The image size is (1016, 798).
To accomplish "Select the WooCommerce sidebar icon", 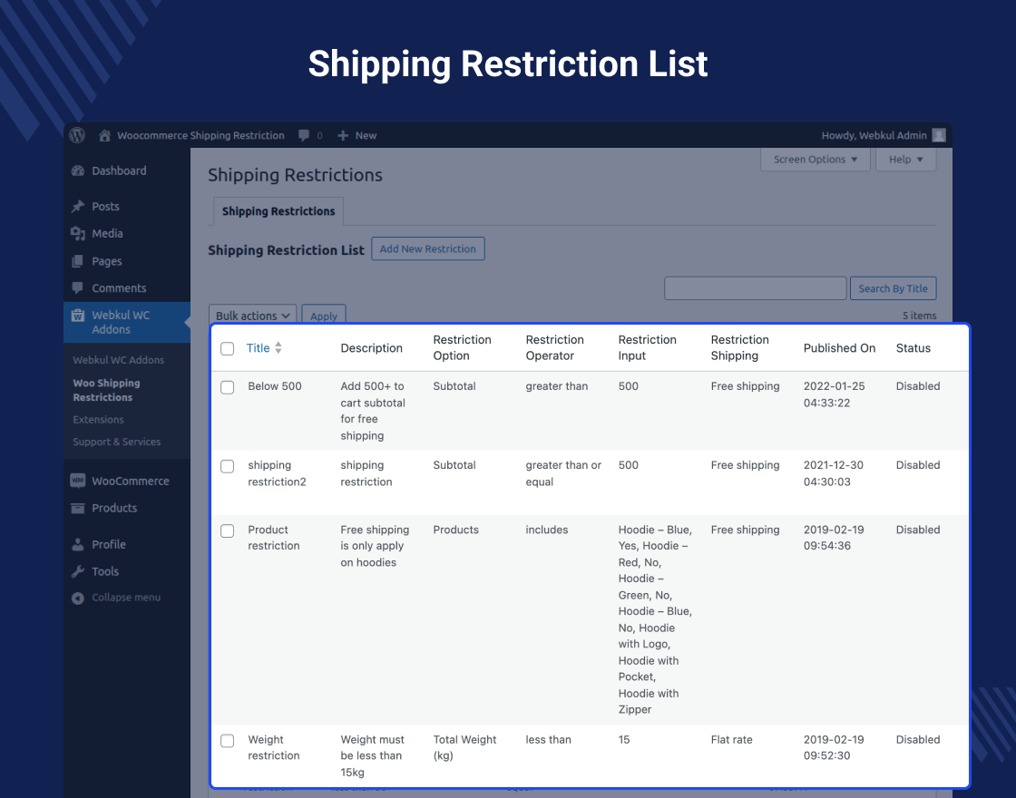I will [x=77, y=481].
